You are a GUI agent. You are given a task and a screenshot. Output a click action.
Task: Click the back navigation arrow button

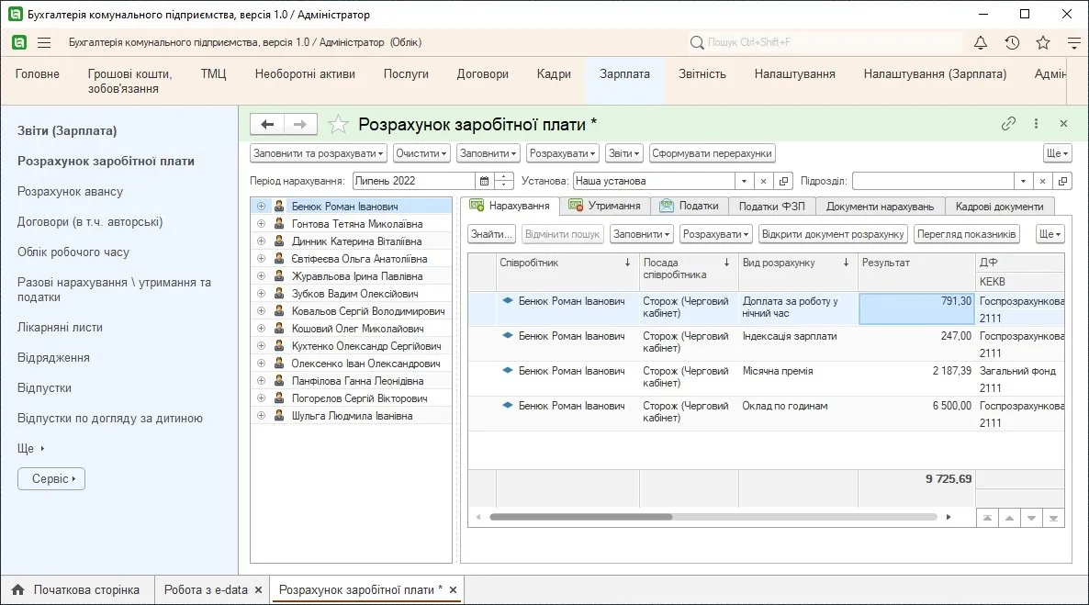coord(267,124)
